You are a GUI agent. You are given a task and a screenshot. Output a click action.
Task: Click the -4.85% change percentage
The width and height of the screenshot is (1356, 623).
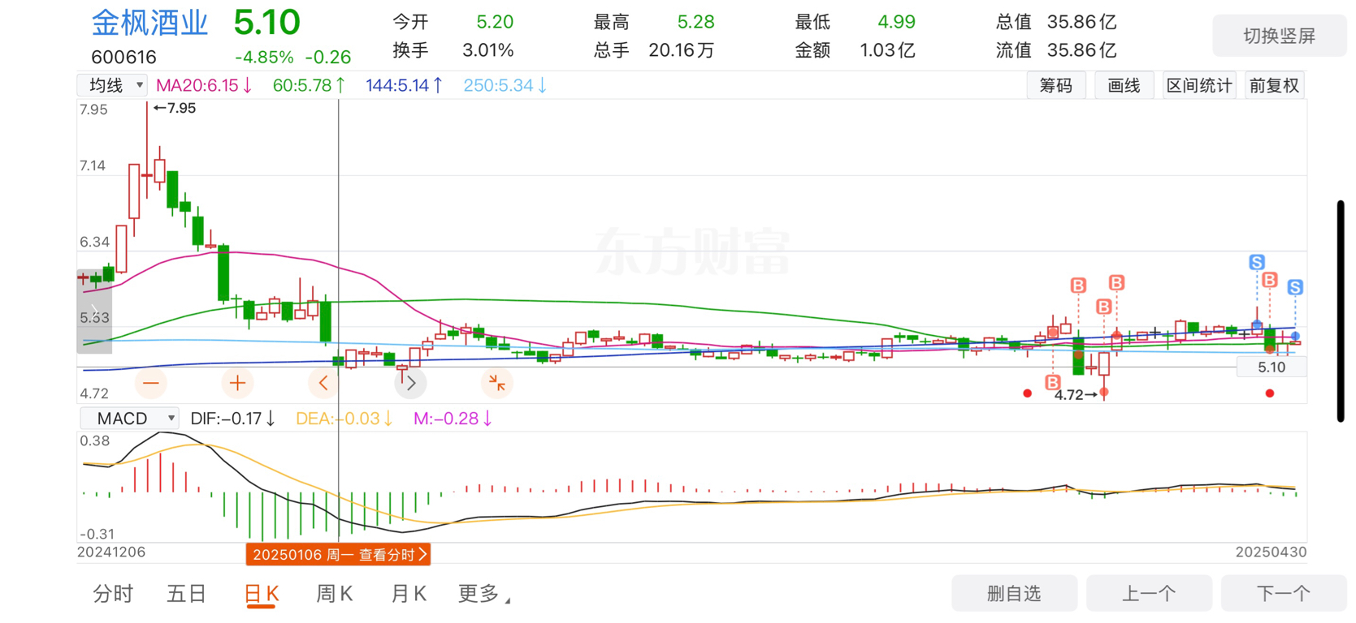[x=264, y=58]
